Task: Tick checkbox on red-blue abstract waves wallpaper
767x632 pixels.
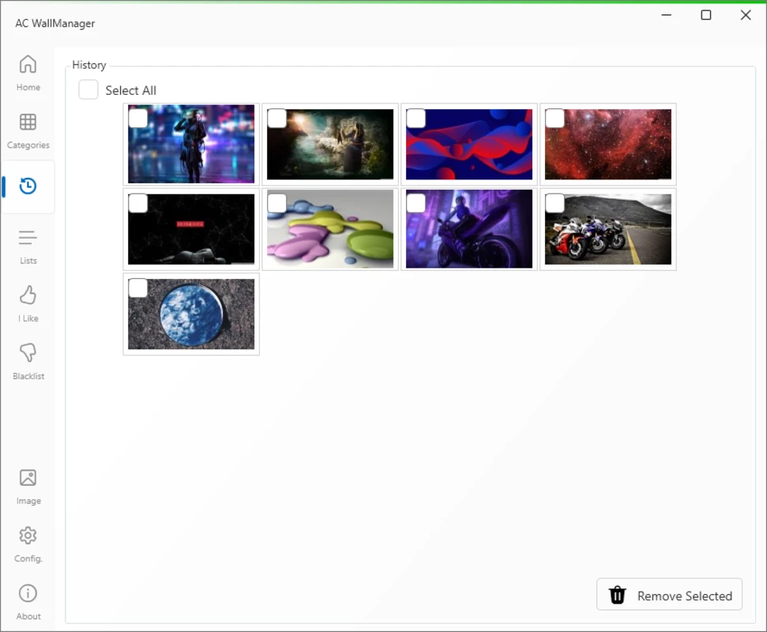Action: point(415,118)
